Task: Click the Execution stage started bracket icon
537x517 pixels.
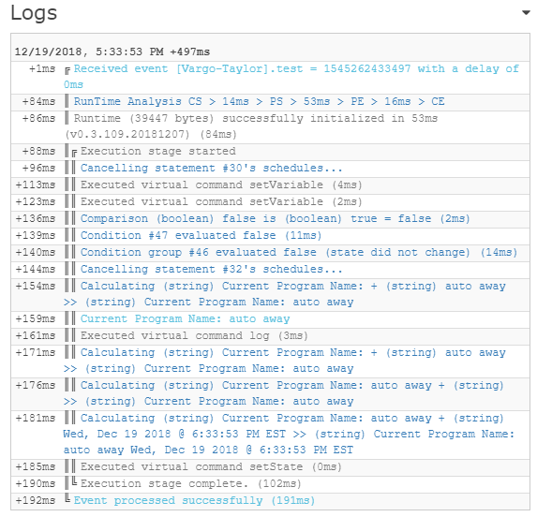Action: point(74,153)
